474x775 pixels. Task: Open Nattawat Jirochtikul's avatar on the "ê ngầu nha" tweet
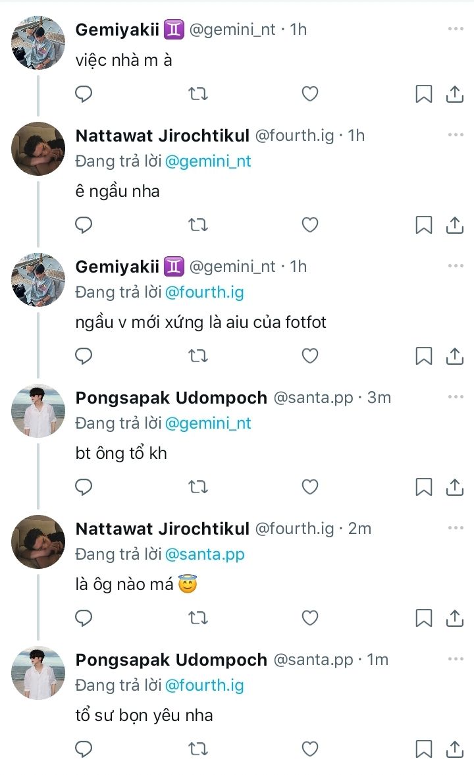pos(38,149)
